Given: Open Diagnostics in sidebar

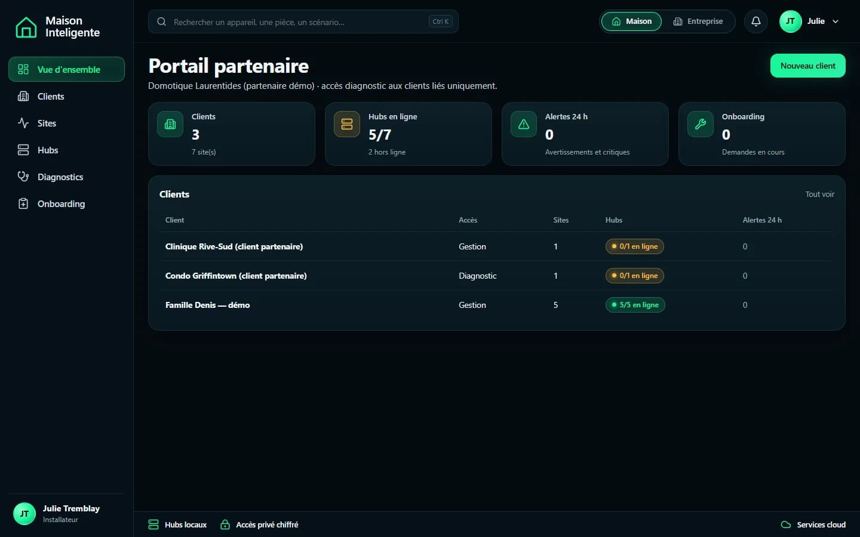Looking at the screenshot, I should tap(66, 177).
